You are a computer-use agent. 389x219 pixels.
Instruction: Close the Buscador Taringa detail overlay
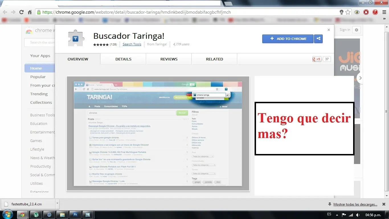[x=329, y=30]
